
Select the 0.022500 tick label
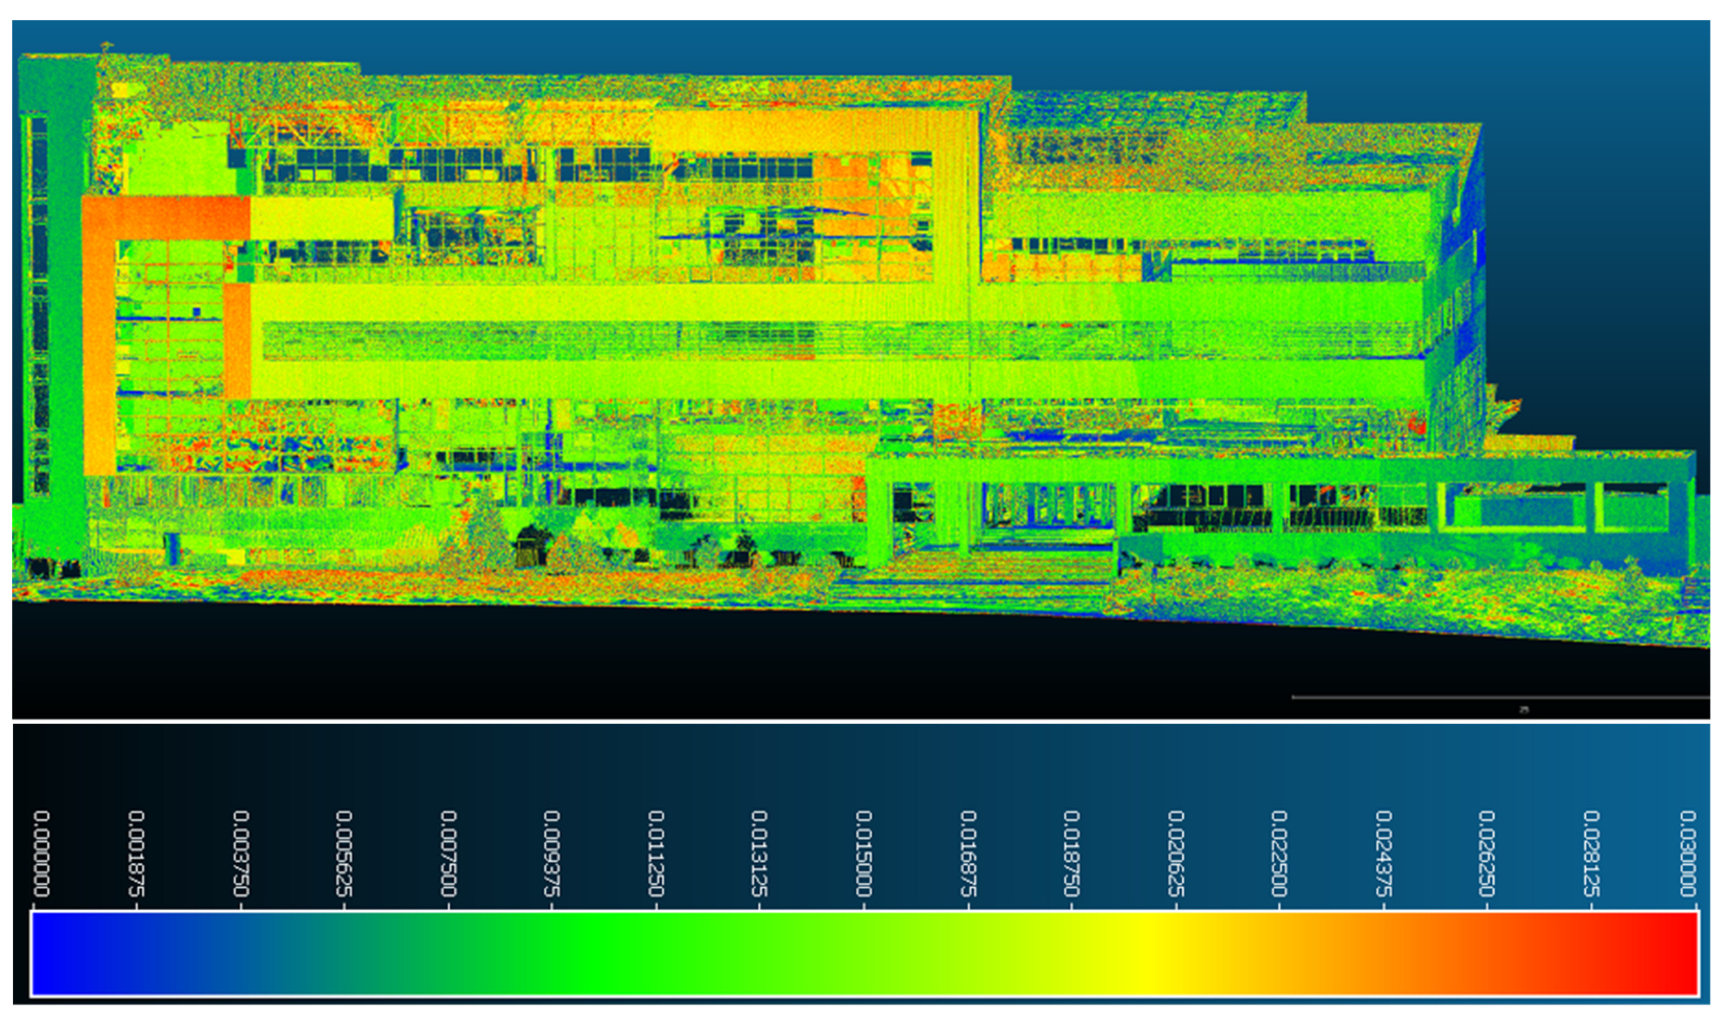click(x=1279, y=854)
